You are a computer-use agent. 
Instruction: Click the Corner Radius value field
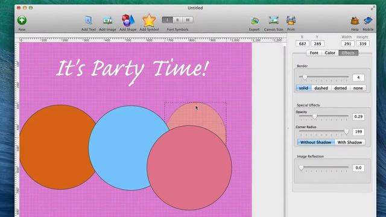358,132
